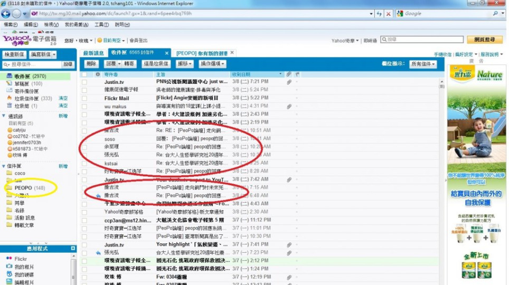Toggle the select-all checkbox in the header row

coord(84,74)
